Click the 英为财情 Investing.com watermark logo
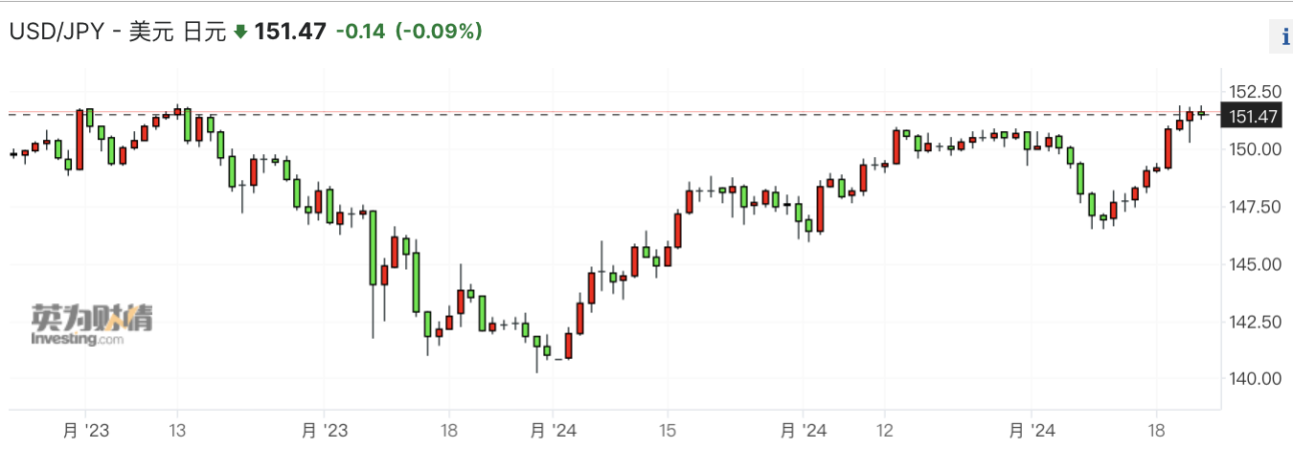1293x471 pixels. 91,325
